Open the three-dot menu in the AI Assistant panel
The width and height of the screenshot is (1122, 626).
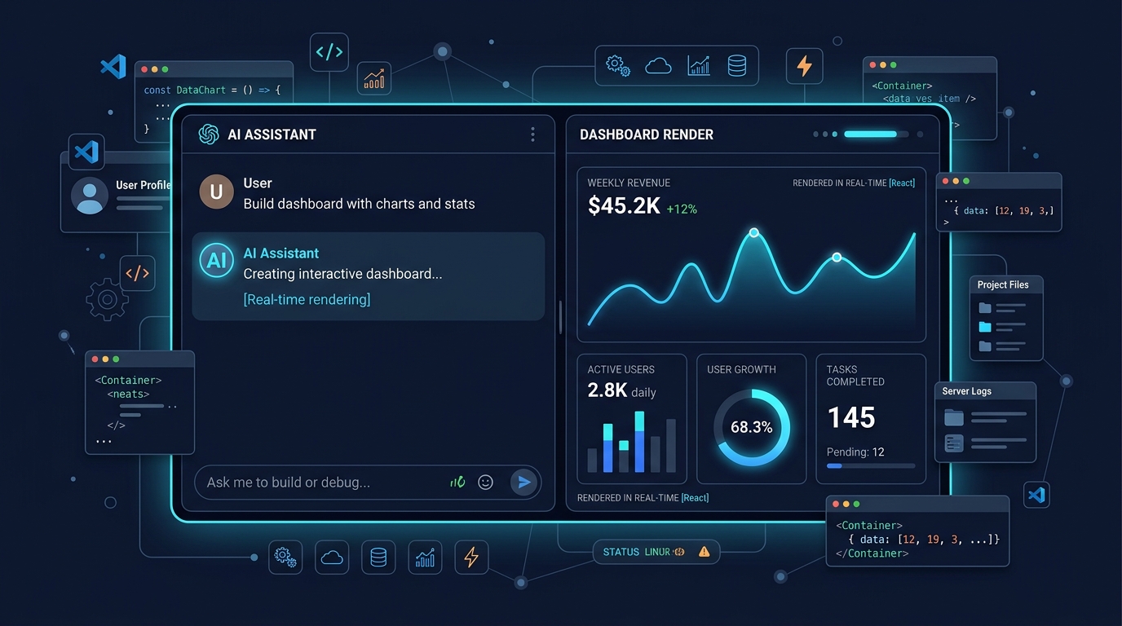(533, 134)
